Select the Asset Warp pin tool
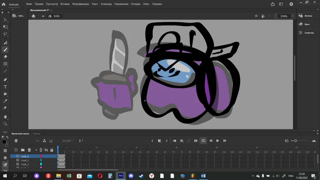 (x=5, y=108)
